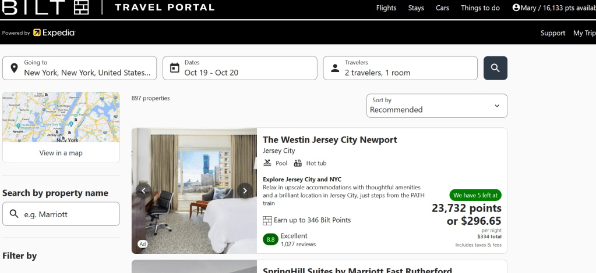Screen dimensions: 596x273
Task: Click the BILT logo icon
Action: [81, 8]
